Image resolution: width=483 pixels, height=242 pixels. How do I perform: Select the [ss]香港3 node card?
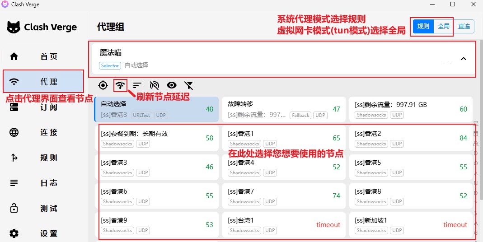coord(157,167)
